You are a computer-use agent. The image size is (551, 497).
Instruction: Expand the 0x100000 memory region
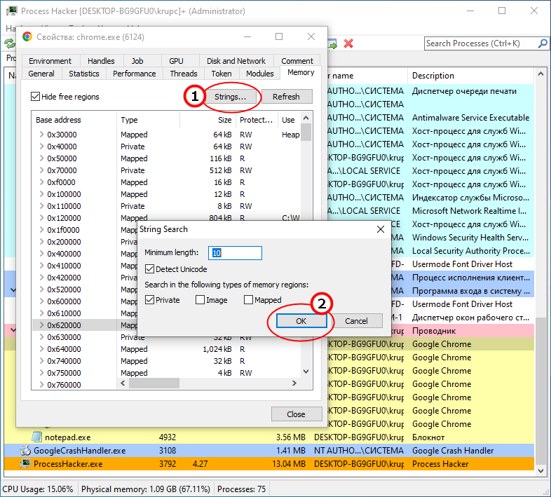(41, 194)
